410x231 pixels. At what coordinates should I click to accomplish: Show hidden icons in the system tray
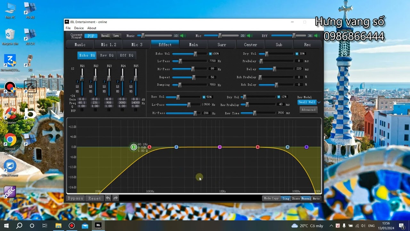coord(331,226)
